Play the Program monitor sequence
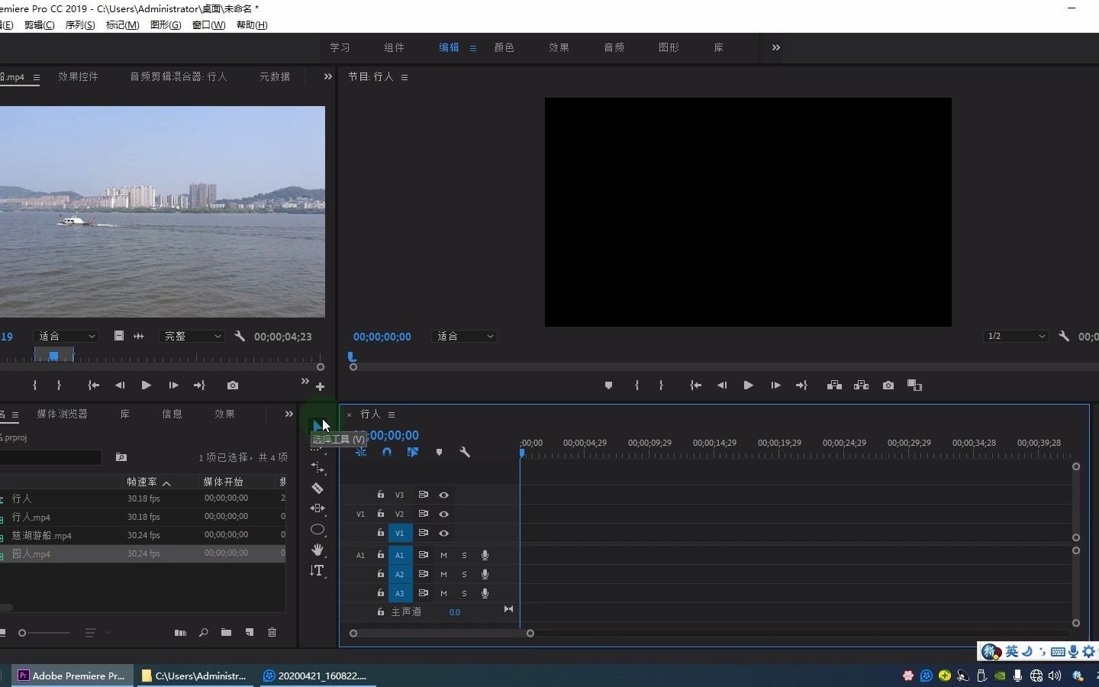The image size is (1099, 687). click(748, 385)
